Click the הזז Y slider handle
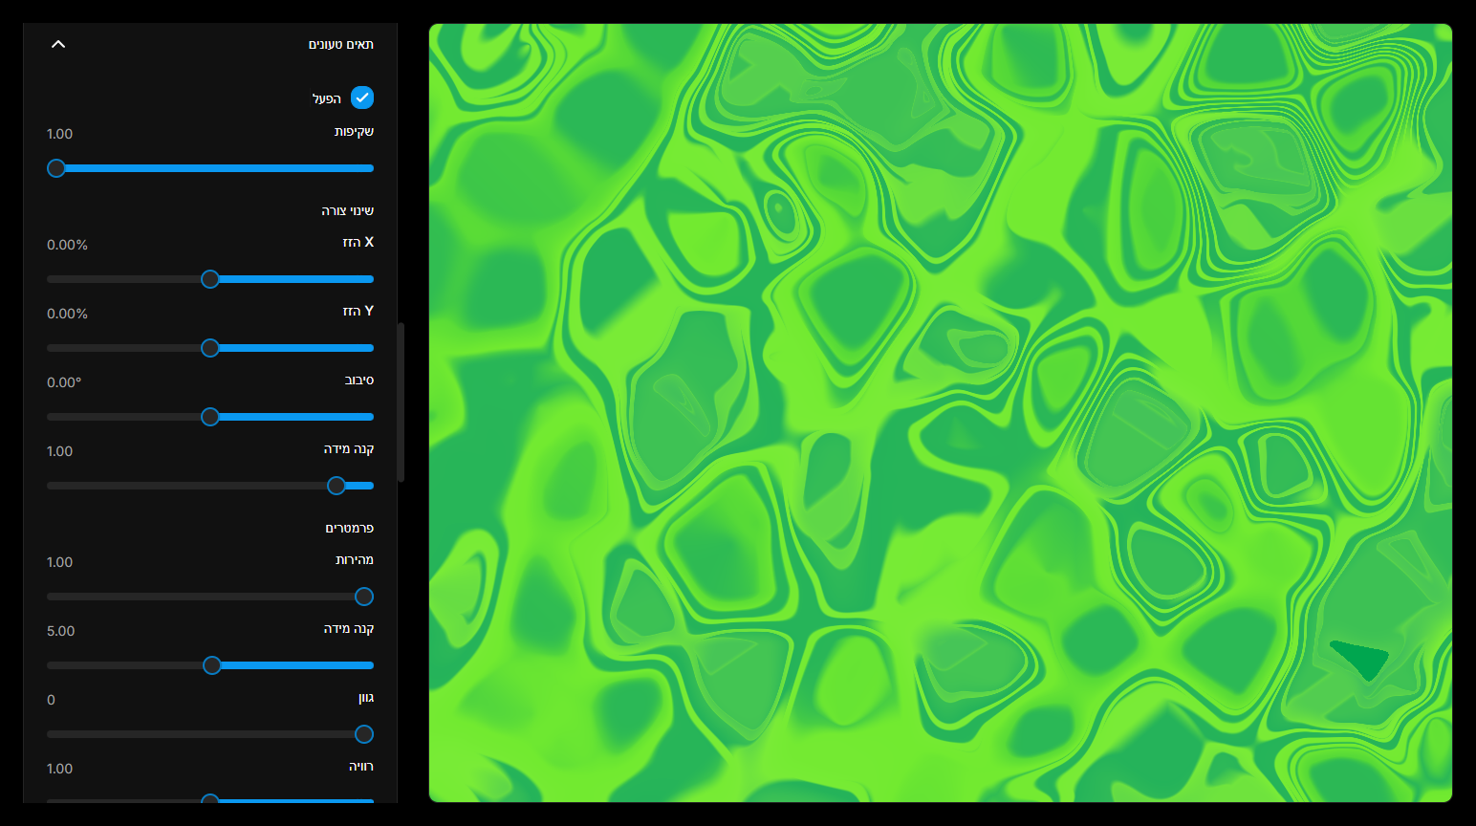This screenshot has width=1476, height=826. pos(210,348)
